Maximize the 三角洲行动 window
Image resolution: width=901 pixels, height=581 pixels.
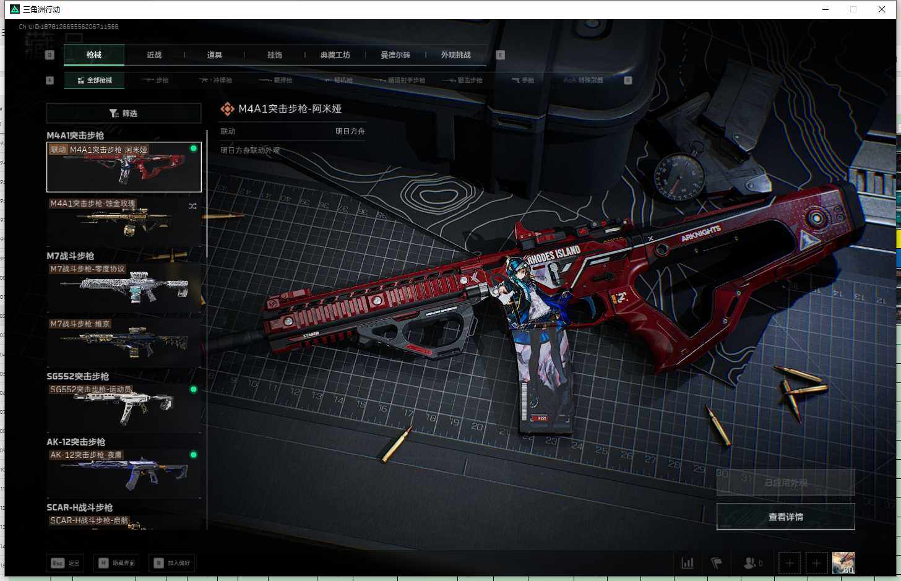point(853,9)
